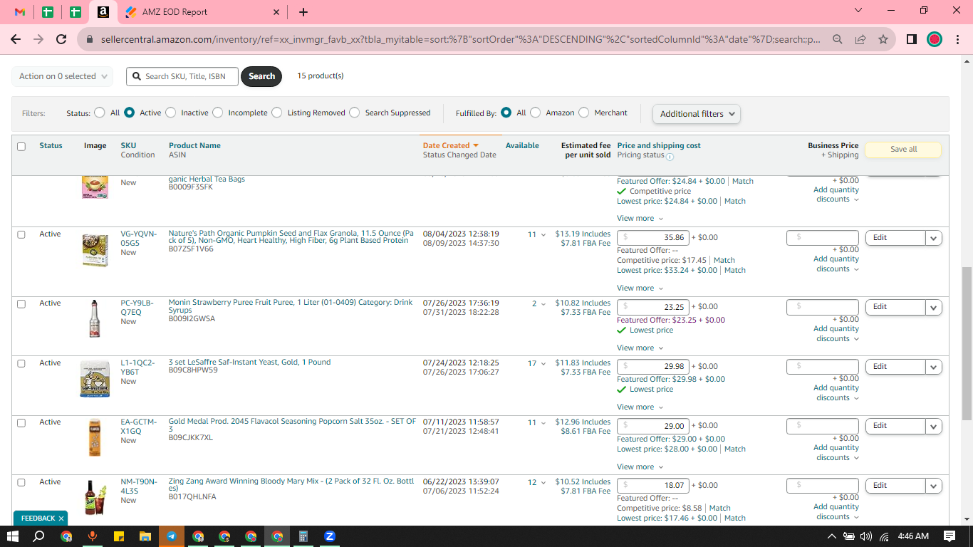Switch to the Amazon Seller Central tab
973x547 pixels.
click(x=103, y=12)
